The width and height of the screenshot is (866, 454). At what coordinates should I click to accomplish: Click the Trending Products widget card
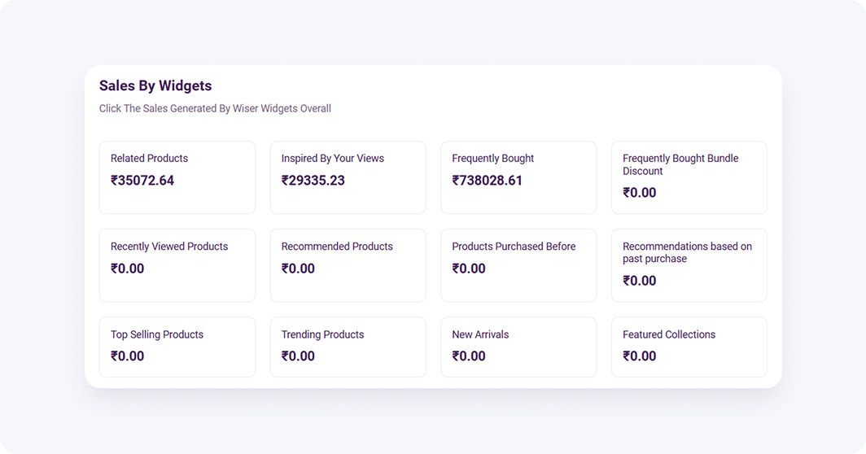click(348, 347)
